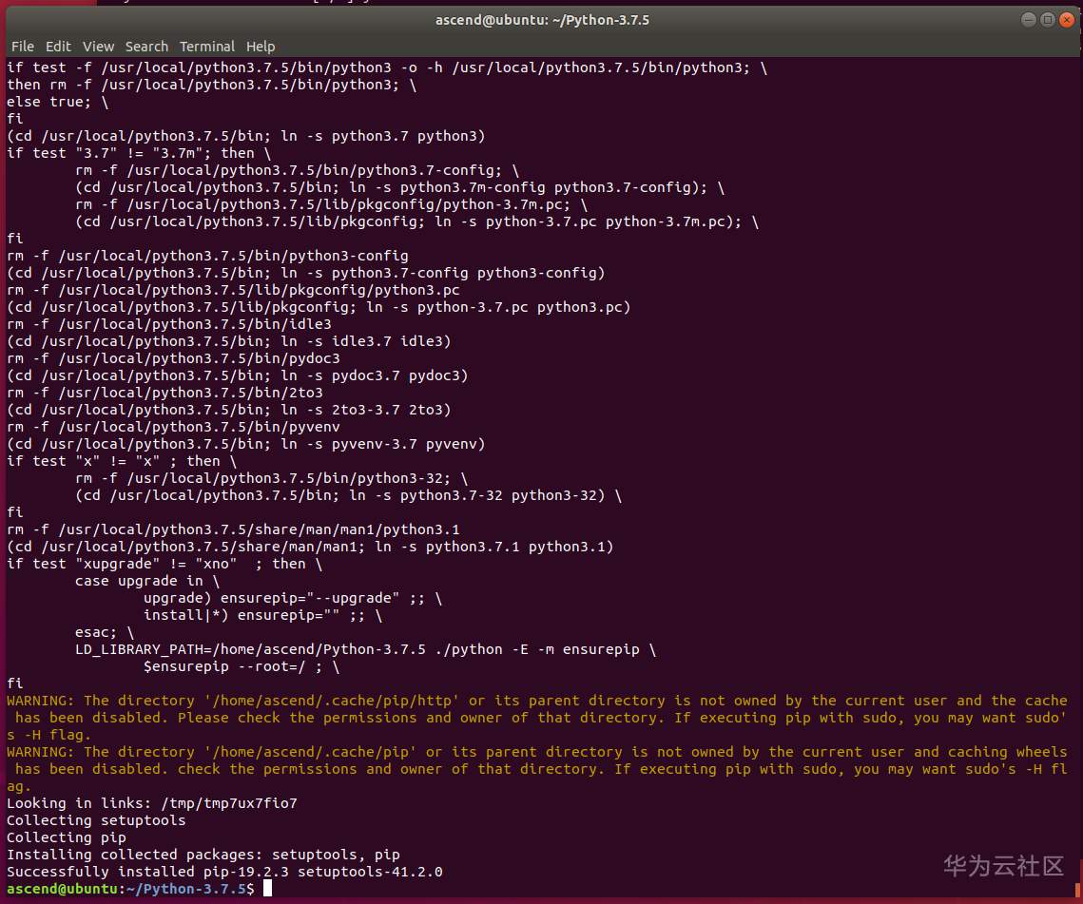
Task: Click the line 'rm -f /usr/local/python3.7.5/bin/2to3'
Action: click(164, 393)
